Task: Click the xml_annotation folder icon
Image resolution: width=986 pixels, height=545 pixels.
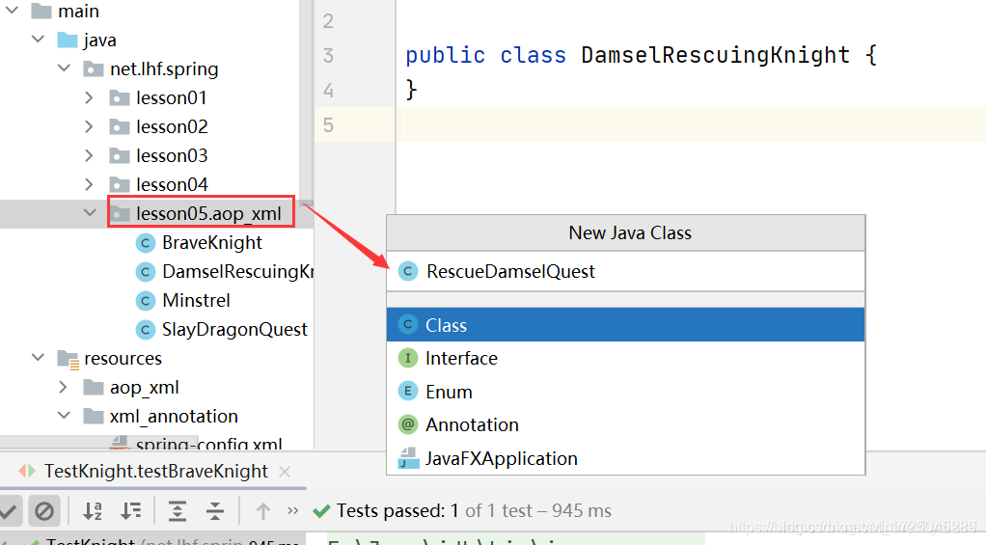Action: (x=93, y=416)
